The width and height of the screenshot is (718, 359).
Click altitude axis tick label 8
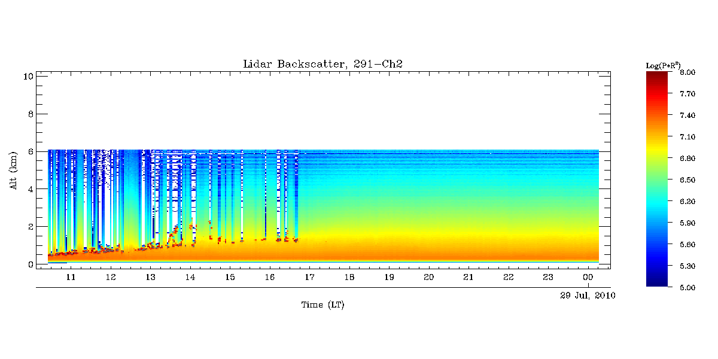(x=29, y=114)
